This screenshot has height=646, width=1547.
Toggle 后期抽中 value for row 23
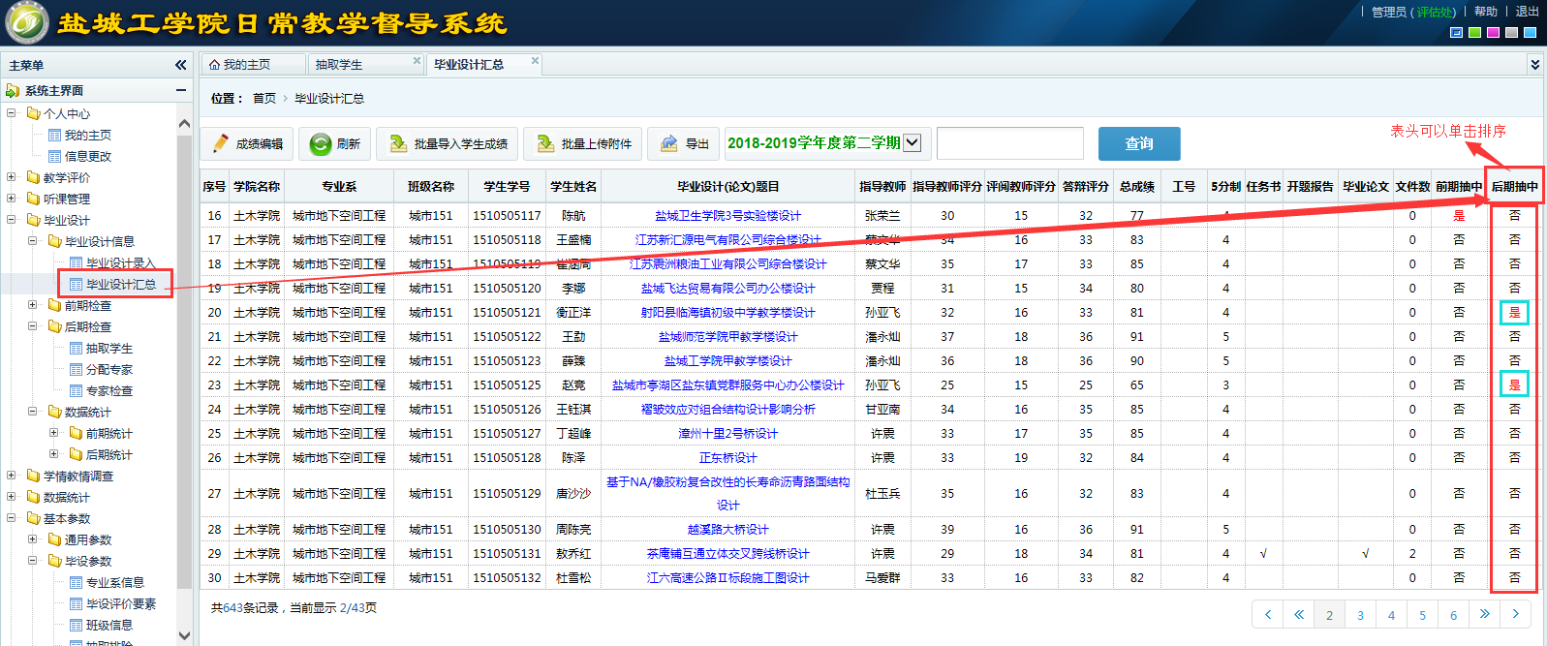click(x=1514, y=385)
